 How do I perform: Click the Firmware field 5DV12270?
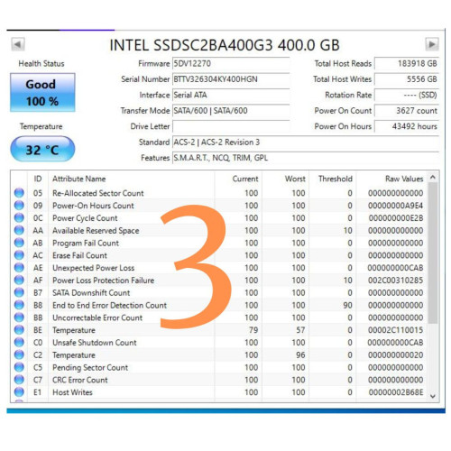(231, 64)
